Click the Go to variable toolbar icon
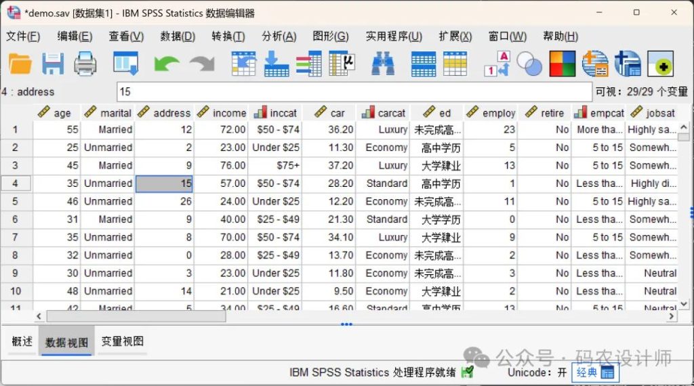 coord(276,64)
